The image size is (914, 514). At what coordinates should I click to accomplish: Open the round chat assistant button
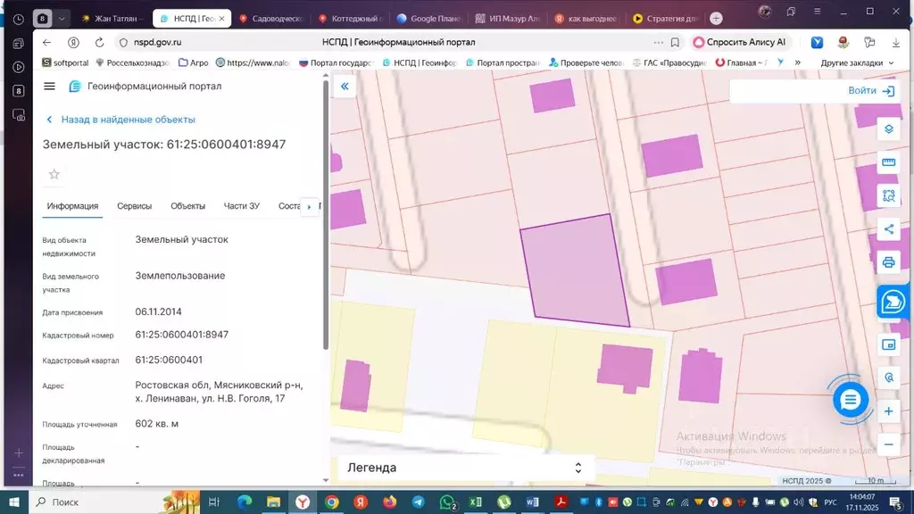pyautogui.click(x=850, y=400)
